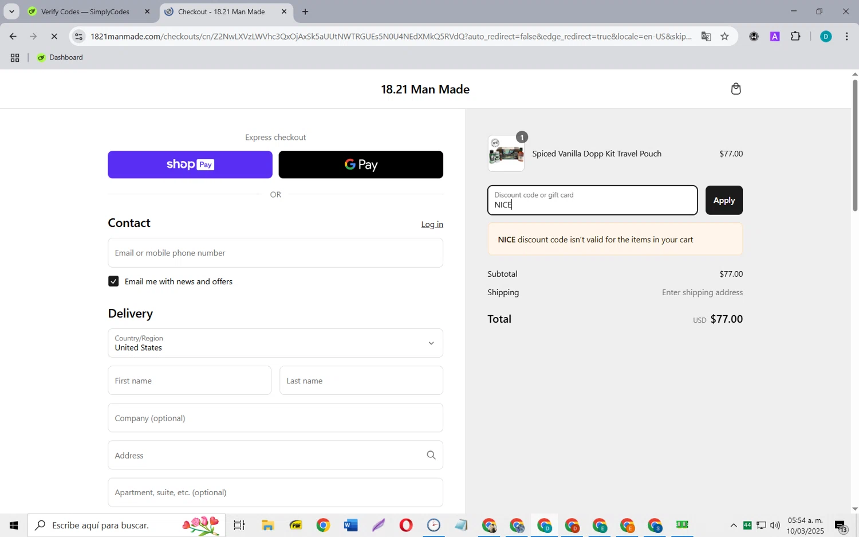Uncheck Email me with news and offers
Viewport: 859px width, 537px height.
point(113,281)
